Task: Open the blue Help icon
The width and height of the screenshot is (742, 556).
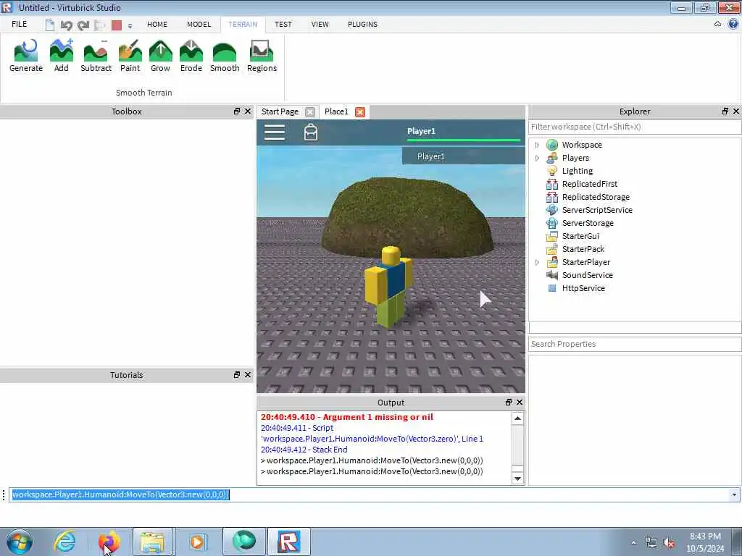Action: (733, 24)
